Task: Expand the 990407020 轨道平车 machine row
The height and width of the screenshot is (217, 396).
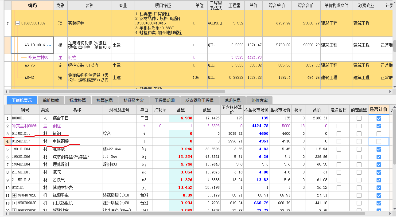Action: pos(15,195)
